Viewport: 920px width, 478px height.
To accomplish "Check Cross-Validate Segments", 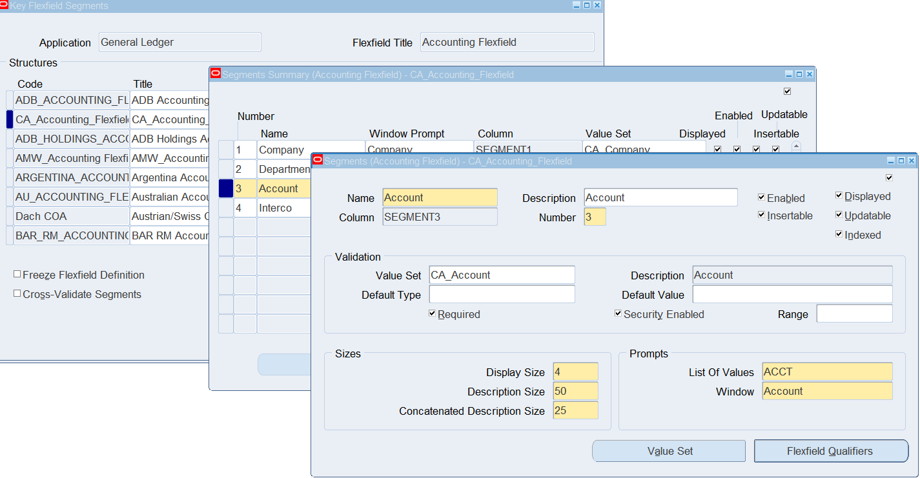I will pos(17,294).
